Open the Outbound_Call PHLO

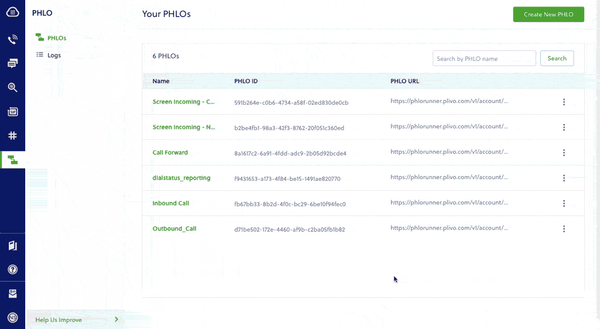[x=174, y=228]
